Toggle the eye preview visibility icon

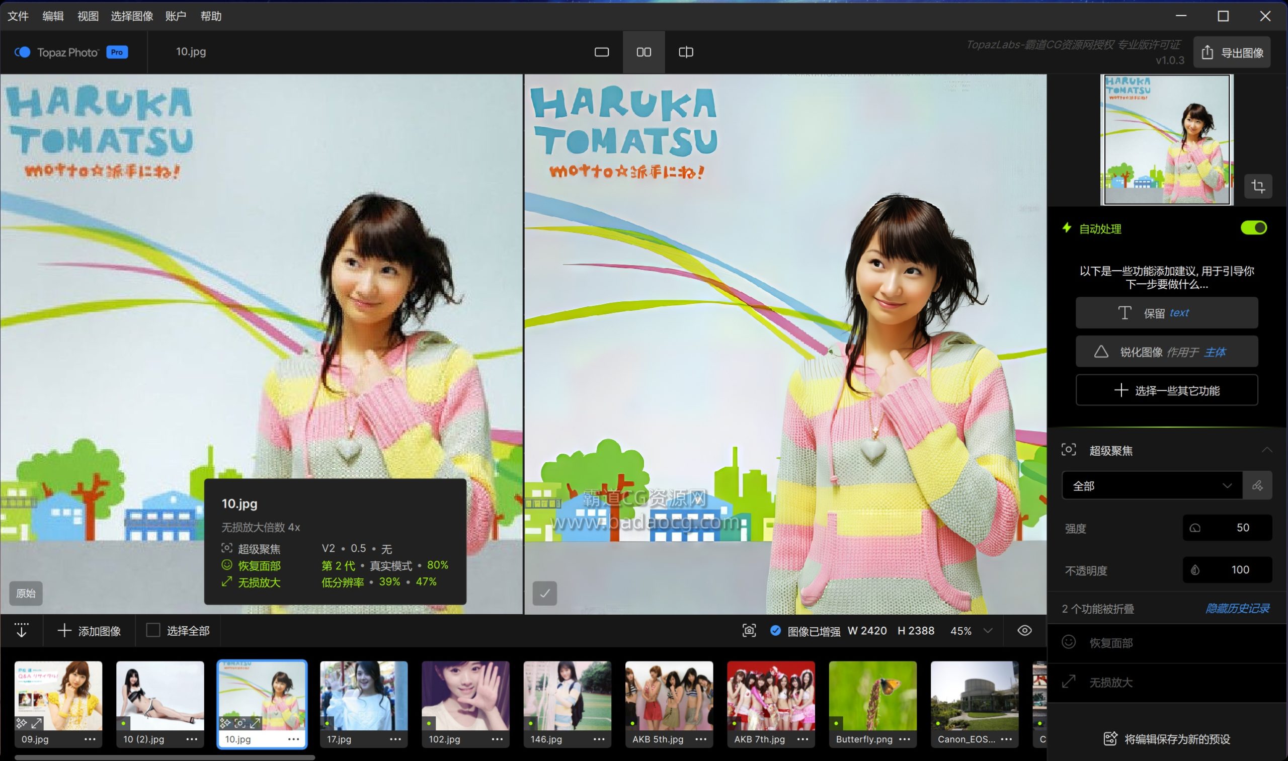1024,631
